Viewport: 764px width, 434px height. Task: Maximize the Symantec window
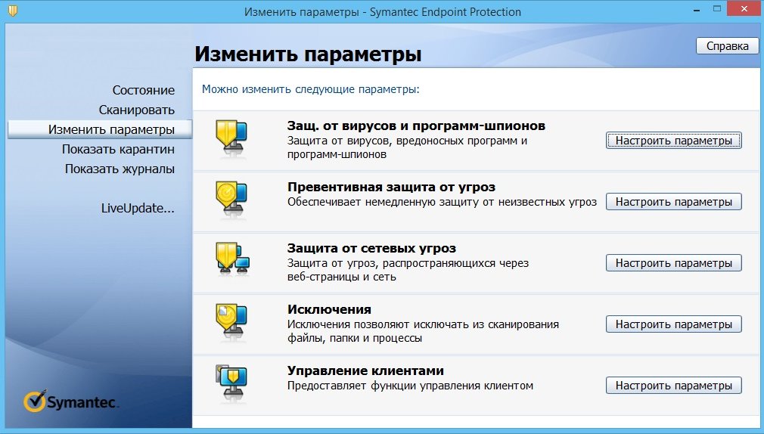click(716, 9)
